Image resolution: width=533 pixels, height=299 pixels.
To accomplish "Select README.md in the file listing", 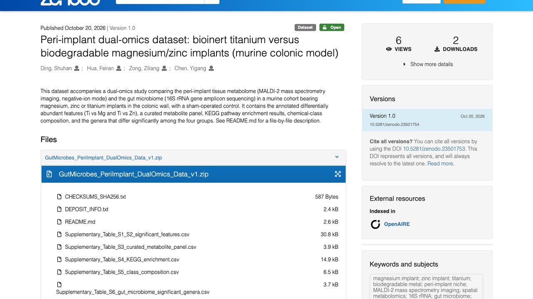I will tap(80, 222).
